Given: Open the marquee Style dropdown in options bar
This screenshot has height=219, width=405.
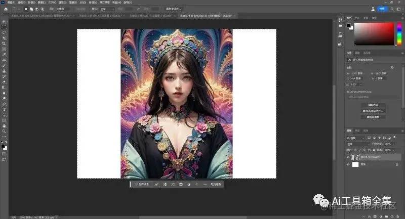Looking at the screenshot, I should pos(107,9).
